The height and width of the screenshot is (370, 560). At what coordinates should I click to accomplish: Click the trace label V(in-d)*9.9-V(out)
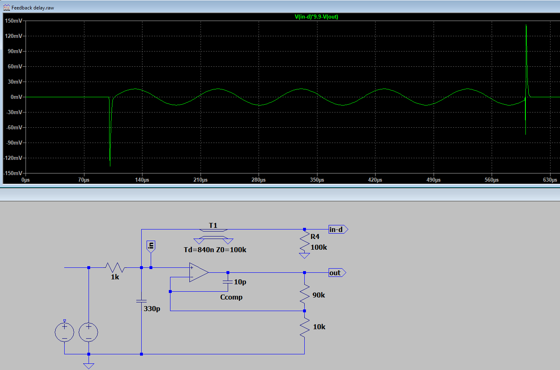coord(316,16)
